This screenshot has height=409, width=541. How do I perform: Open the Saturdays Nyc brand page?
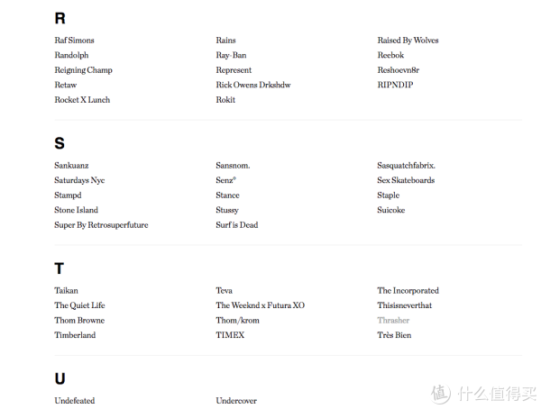pos(79,180)
